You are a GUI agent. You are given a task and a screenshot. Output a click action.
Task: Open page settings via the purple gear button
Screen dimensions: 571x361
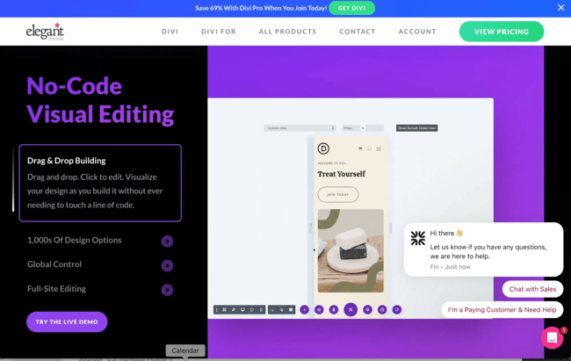(367, 310)
